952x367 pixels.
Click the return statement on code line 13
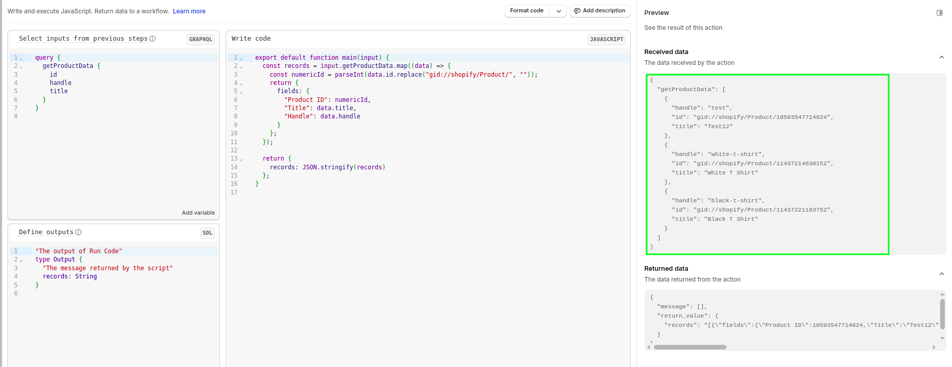pos(273,159)
